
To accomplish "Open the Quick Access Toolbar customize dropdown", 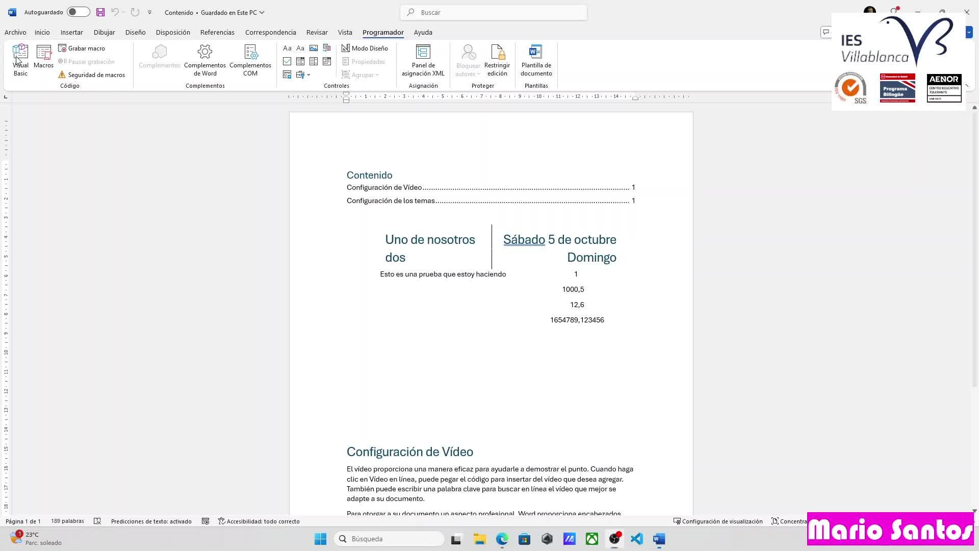I will click(x=149, y=12).
